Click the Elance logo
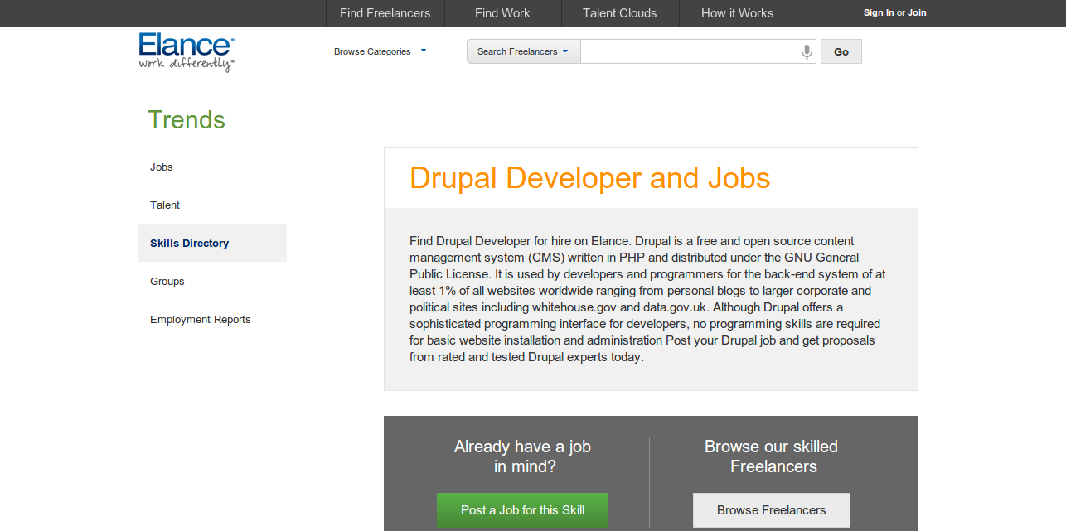 click(x=187, y=52)
